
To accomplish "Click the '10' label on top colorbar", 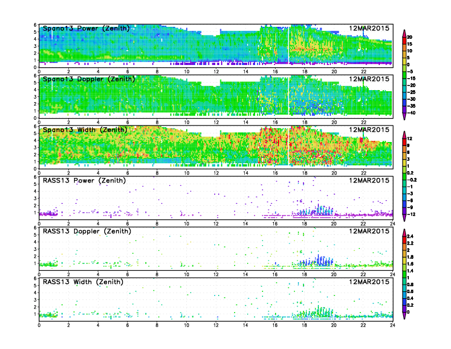I will (x=409, y=51).
